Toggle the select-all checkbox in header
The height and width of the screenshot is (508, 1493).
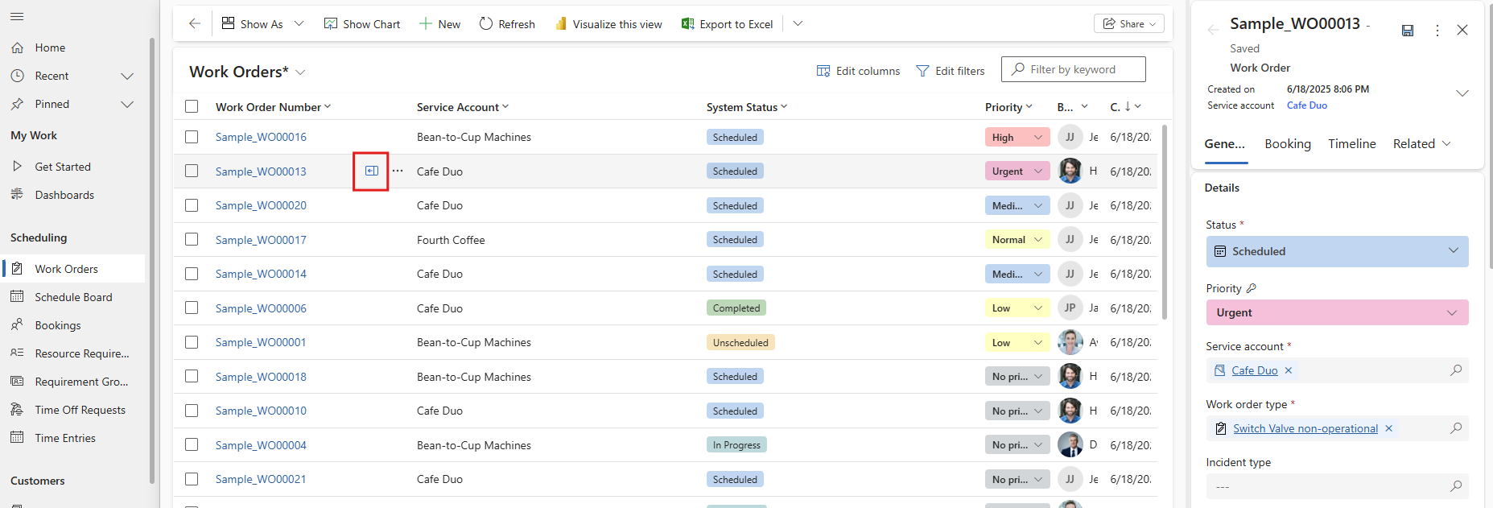[192, 106]
